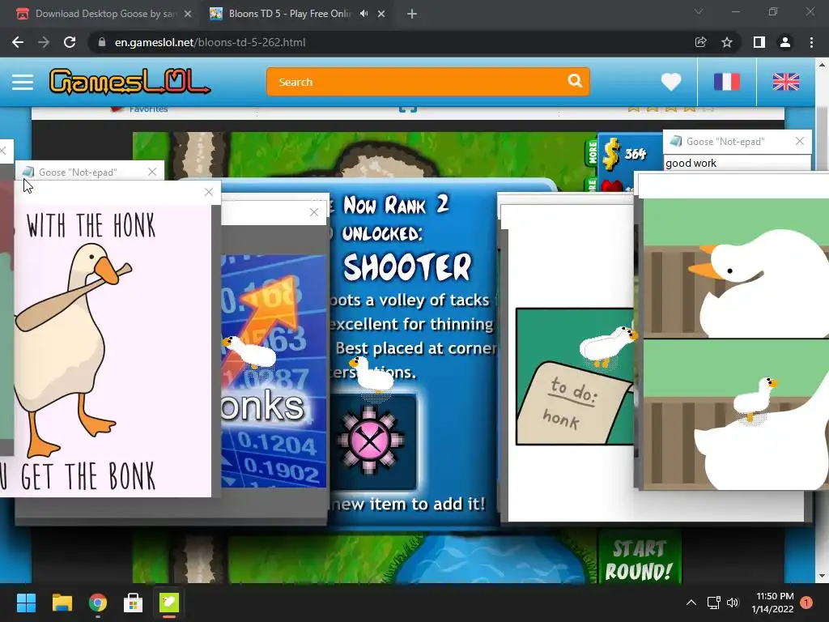Click the search magnifier icon

point(576,81)
